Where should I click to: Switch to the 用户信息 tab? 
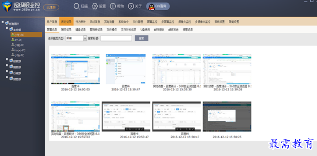click(52, 22)
